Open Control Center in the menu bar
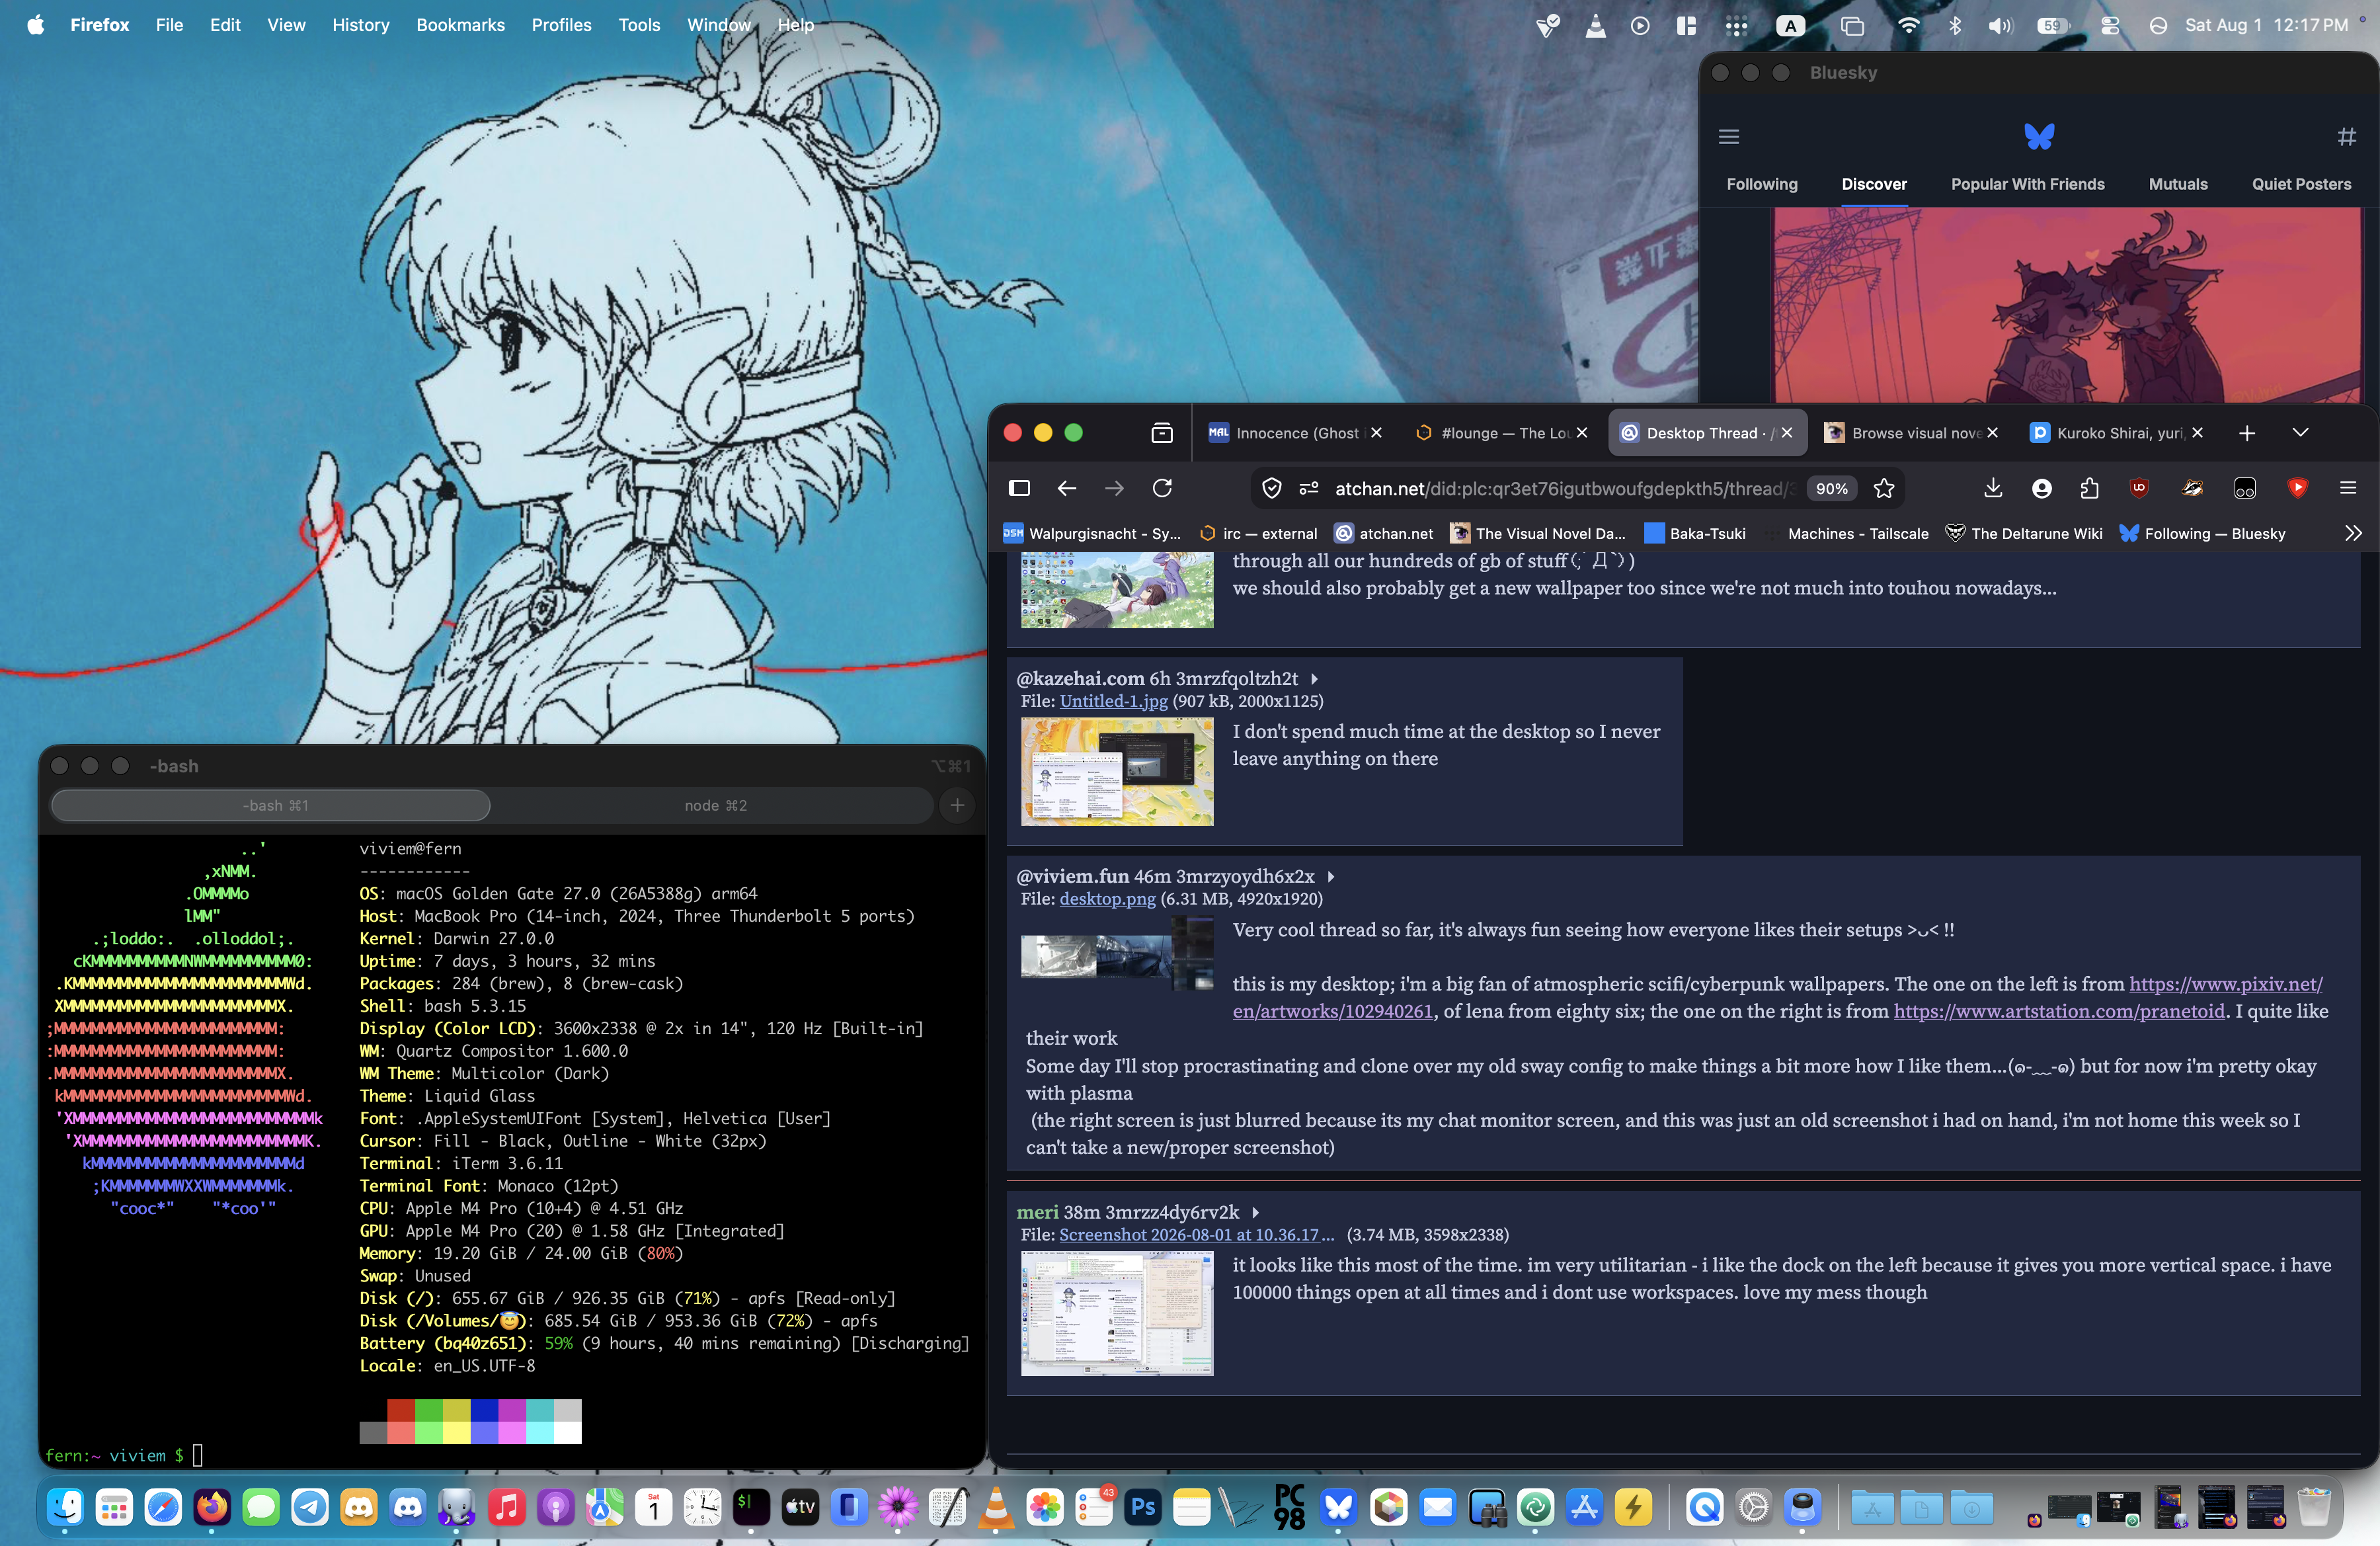The width and height of the screenshot is (2380, 1546). 2110,25
